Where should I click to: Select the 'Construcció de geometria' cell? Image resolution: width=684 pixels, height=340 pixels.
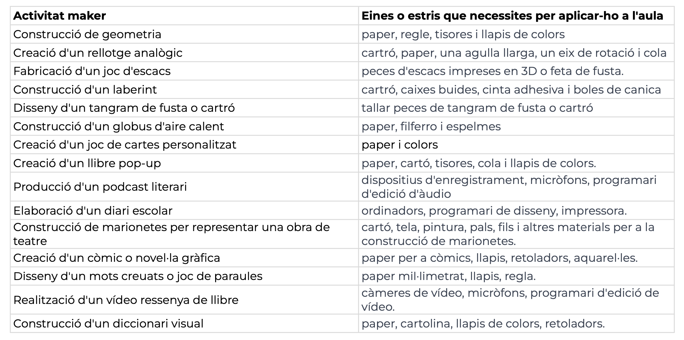coord(87,34)
